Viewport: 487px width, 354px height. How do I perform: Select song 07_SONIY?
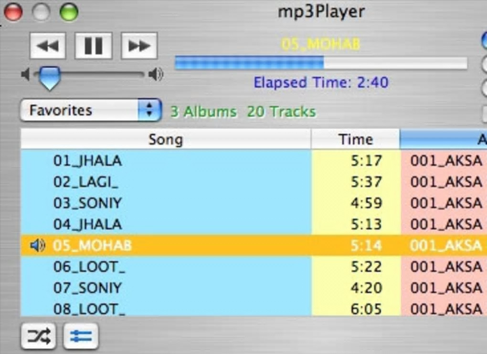tap(87, 288)
